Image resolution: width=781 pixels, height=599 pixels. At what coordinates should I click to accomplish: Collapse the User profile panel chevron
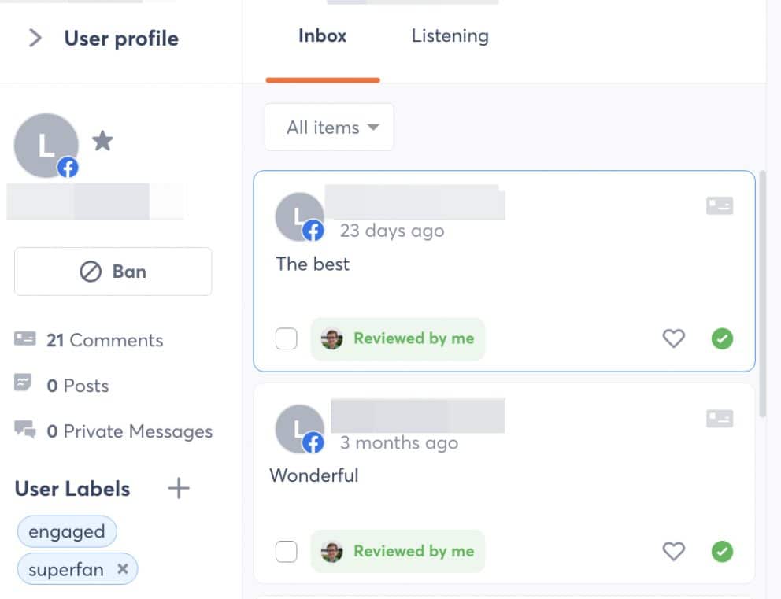pos(35,38)
